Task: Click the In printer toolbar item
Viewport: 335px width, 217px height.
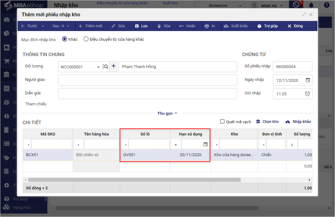Action: (210, 26)
